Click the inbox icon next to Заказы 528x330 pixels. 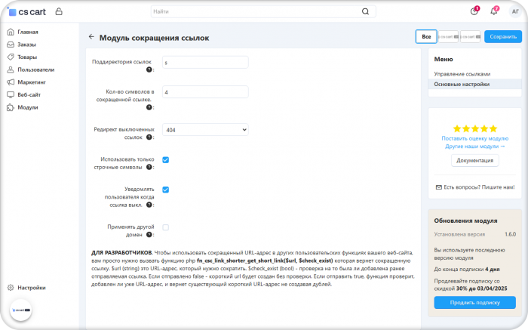tap(11, 45)
